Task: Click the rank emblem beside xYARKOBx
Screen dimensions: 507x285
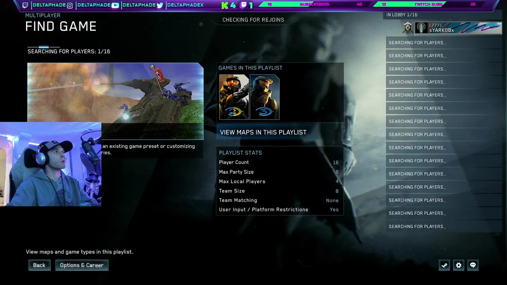Action: point(408,28)
